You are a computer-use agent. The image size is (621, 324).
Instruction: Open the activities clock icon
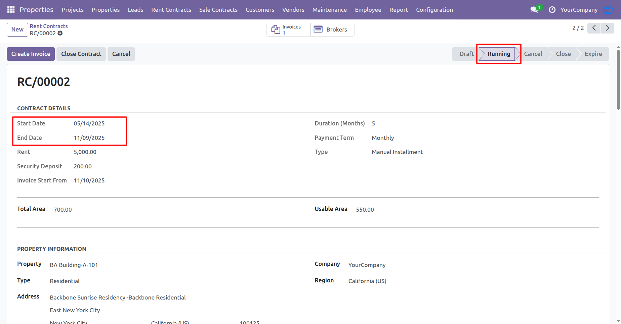click(552, 10)
